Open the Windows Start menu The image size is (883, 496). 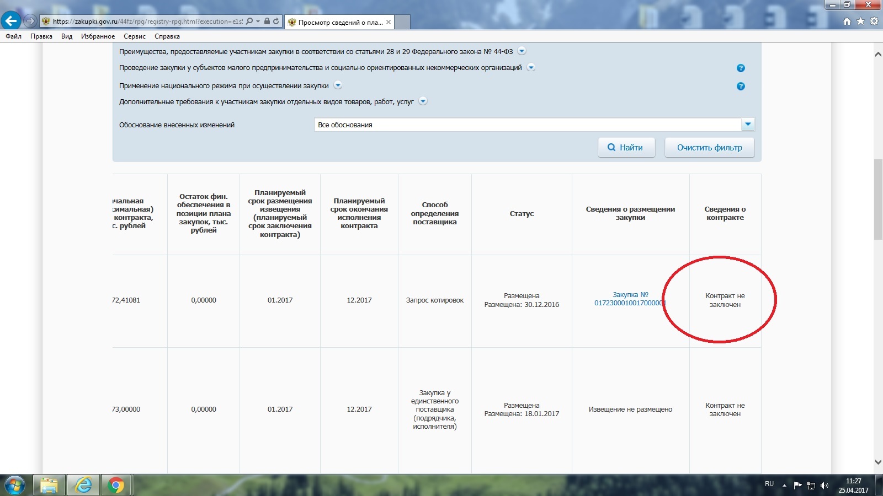tap(15, 486)
